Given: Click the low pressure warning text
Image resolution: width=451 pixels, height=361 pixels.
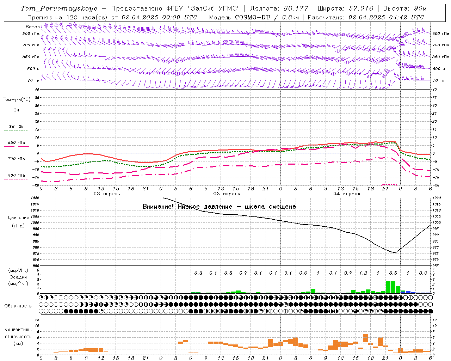Looking at the screenshot, I should [219, 207].
